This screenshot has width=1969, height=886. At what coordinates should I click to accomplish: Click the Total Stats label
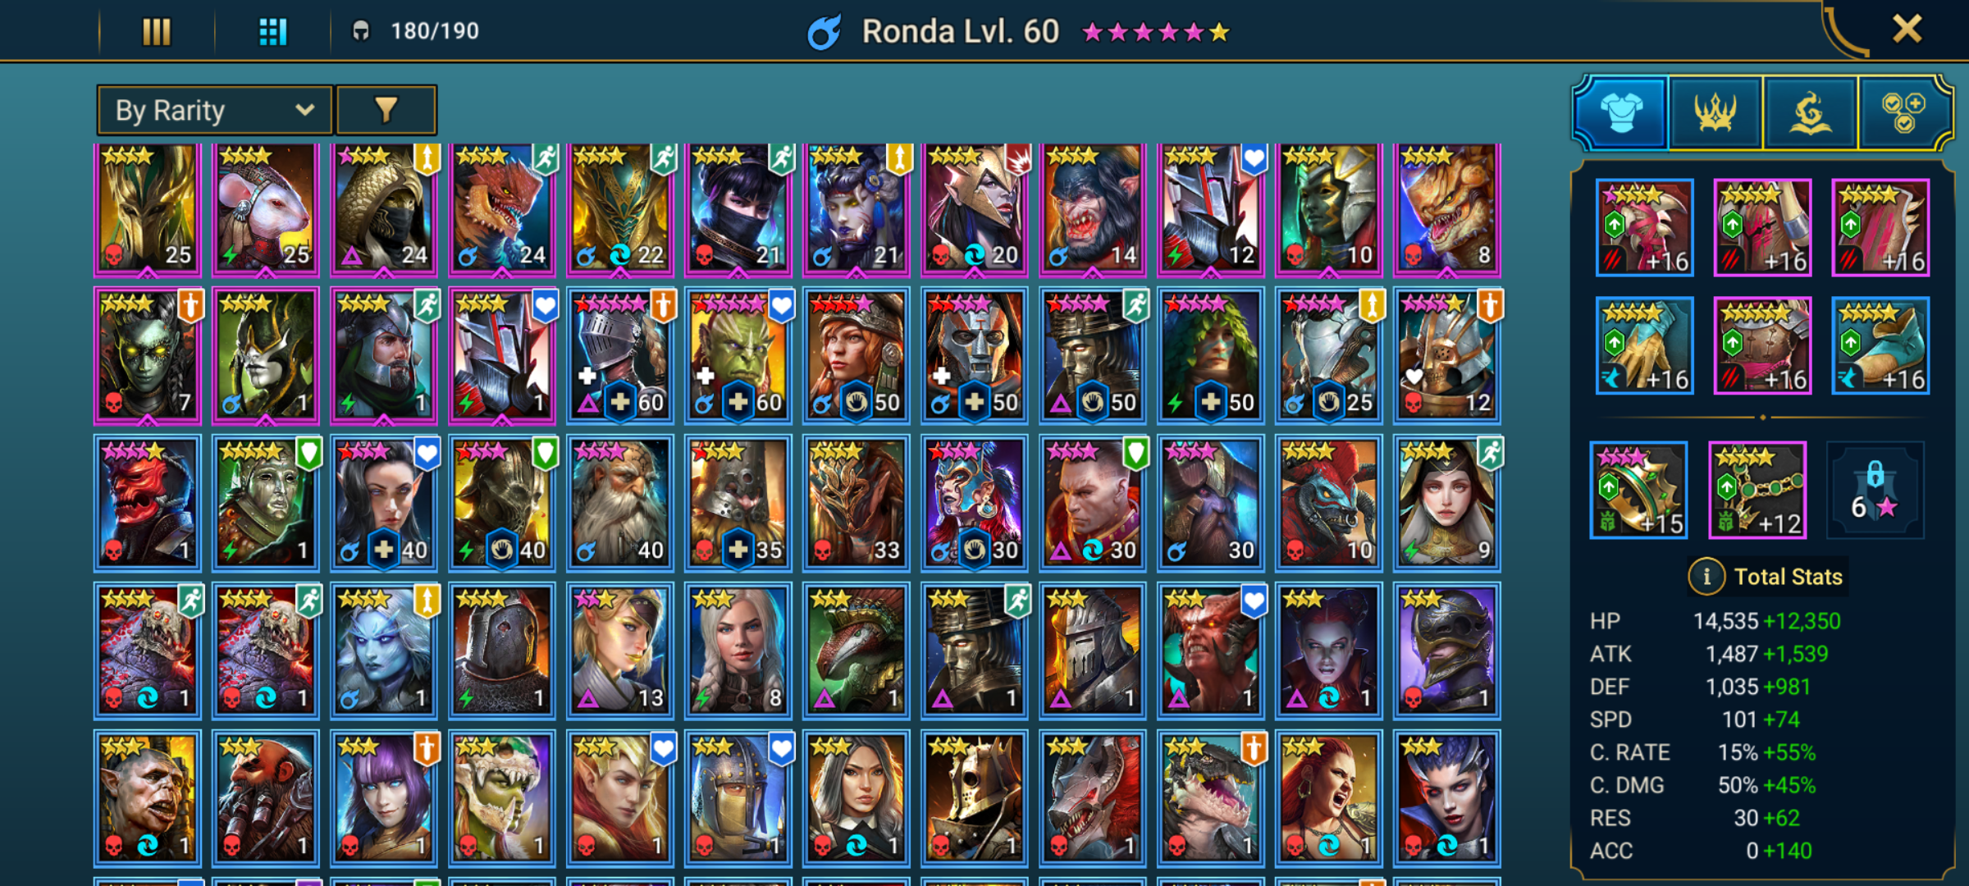pyautogui.click(x=1789, y=577)
